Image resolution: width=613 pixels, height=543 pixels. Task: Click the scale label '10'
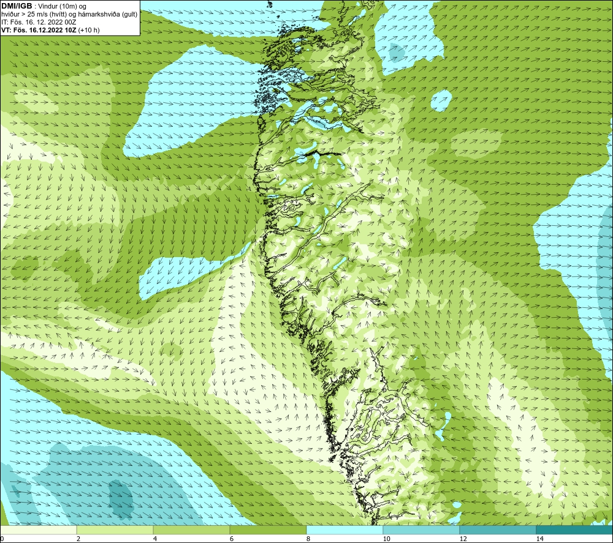pos(386,539)
